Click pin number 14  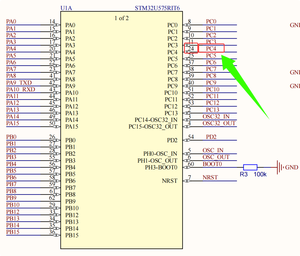click(x=52, y=22)
